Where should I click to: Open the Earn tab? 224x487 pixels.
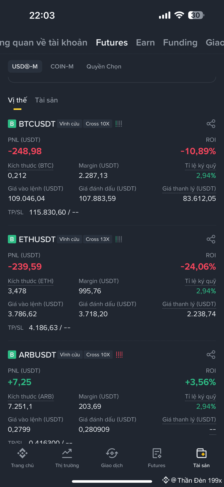[x=146, y=43]
